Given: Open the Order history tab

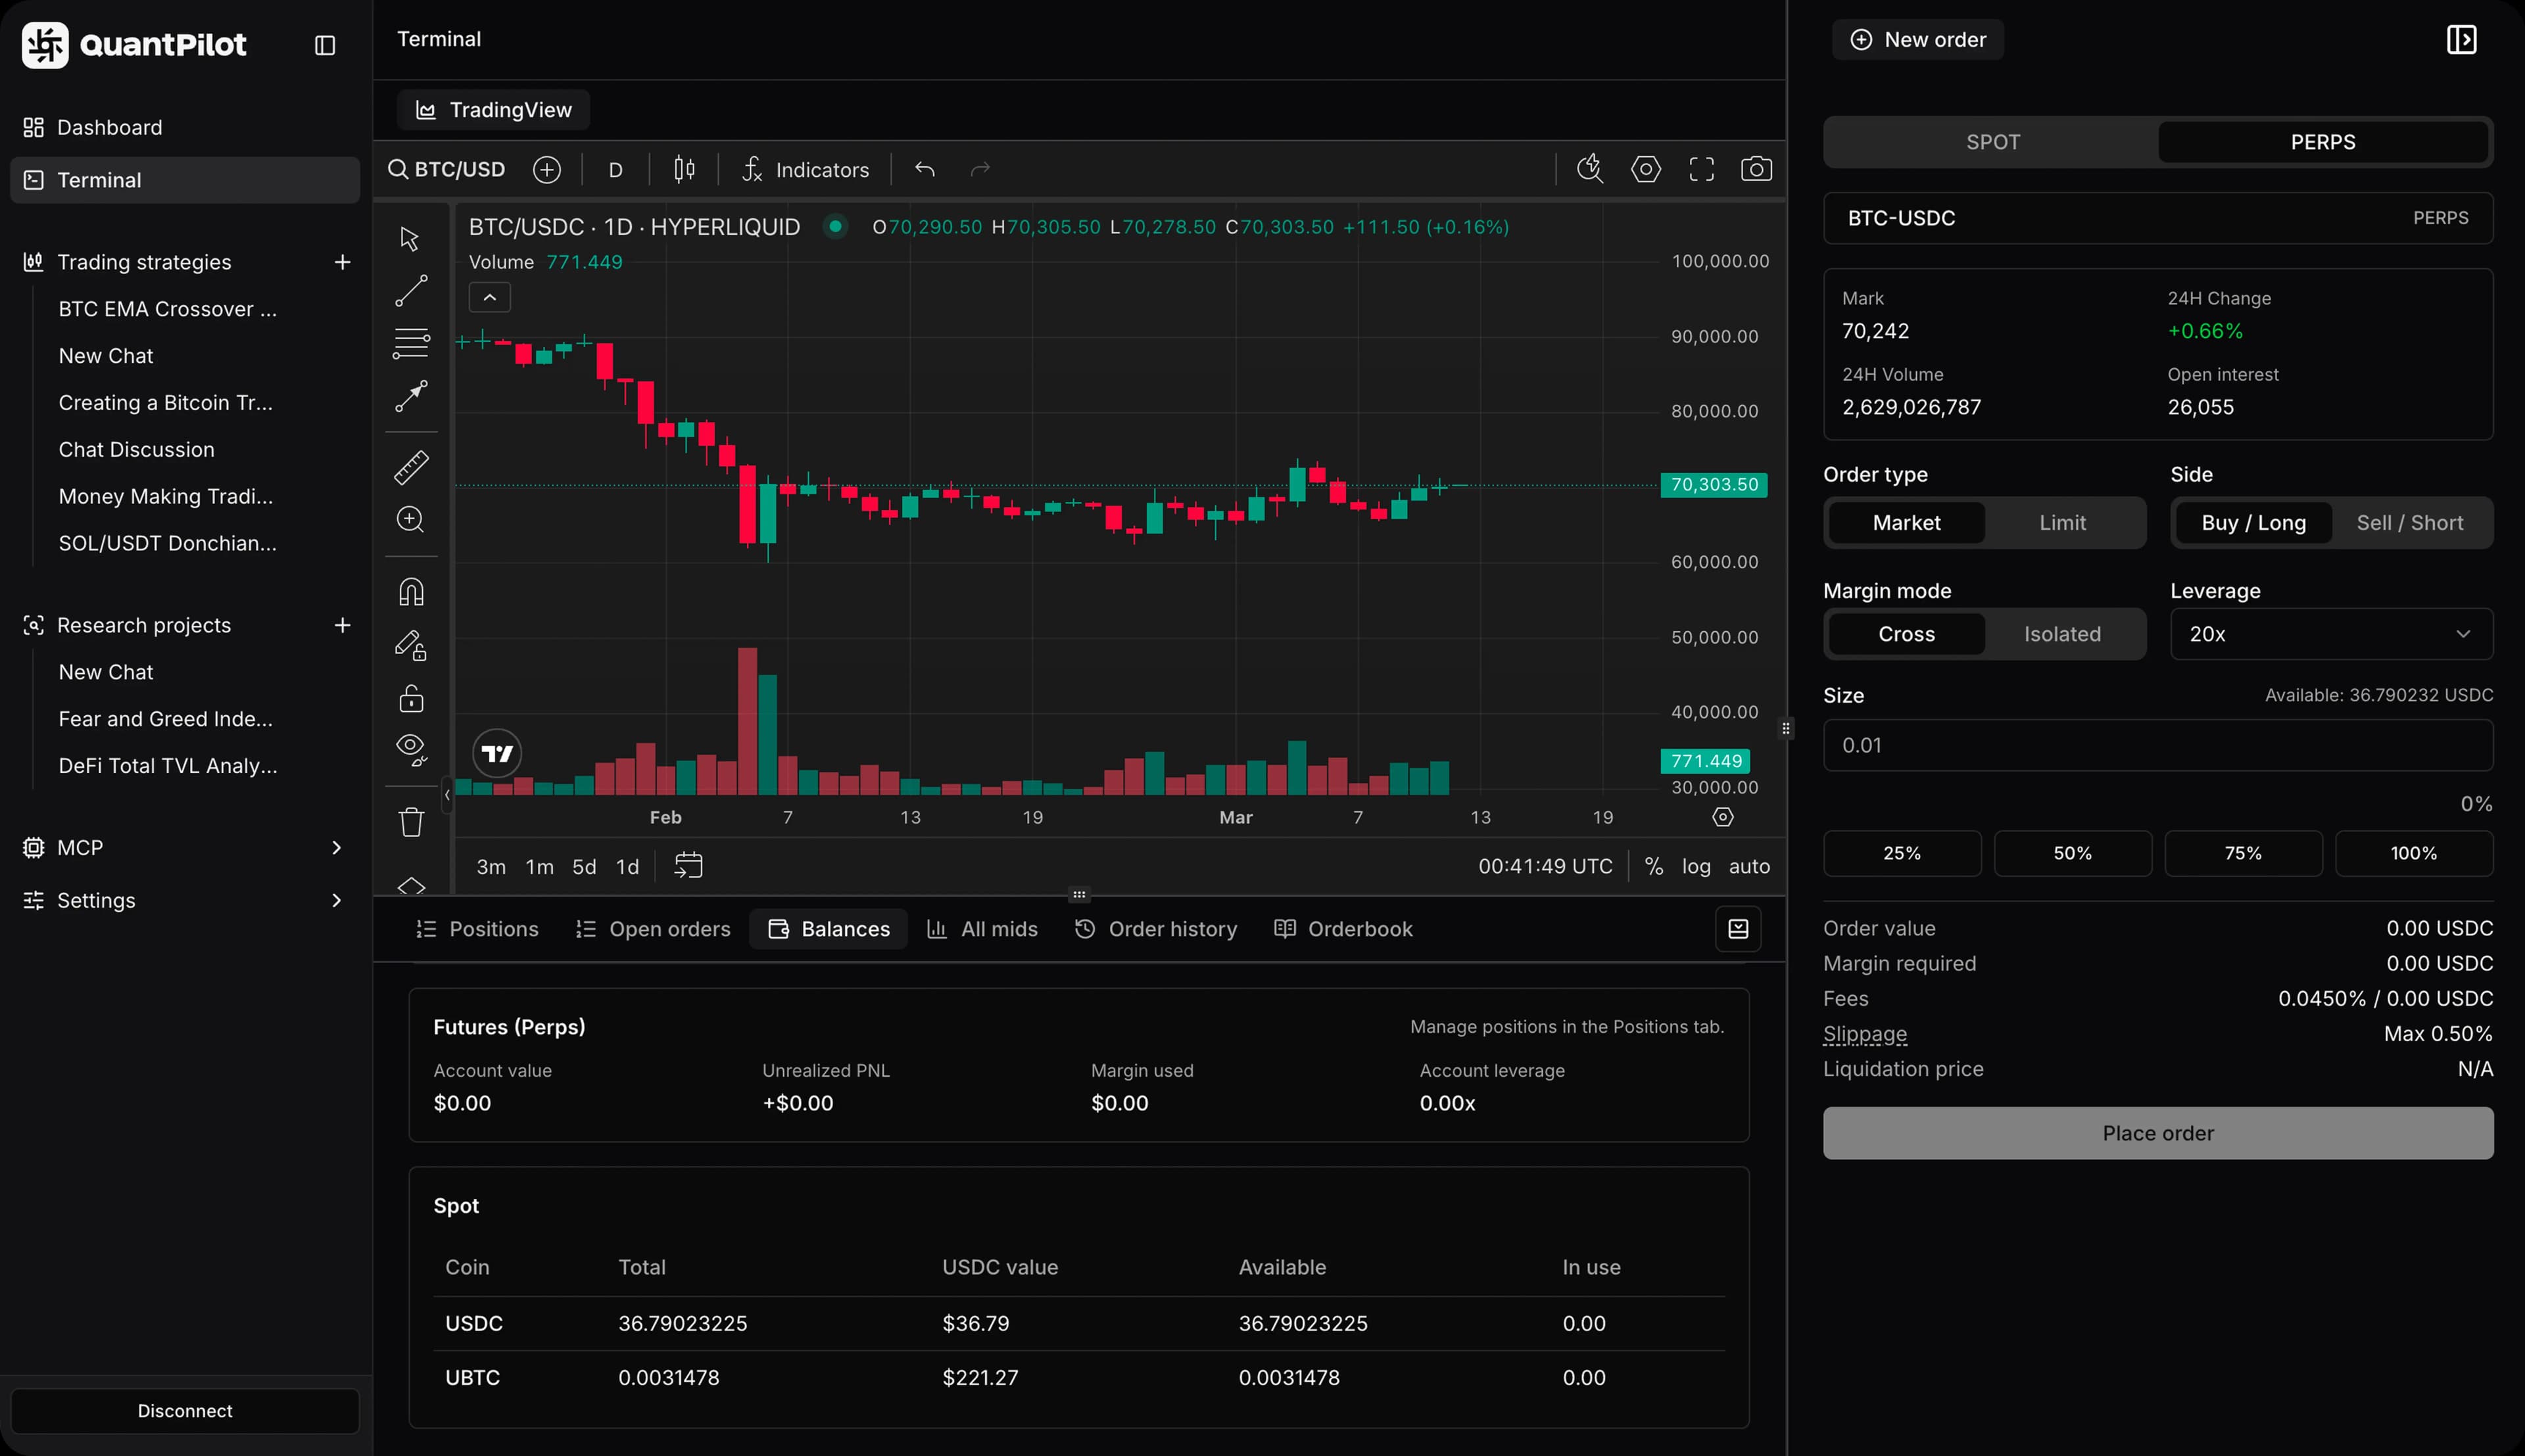Looking at the screenshot, I should (x=1156, y=928).
